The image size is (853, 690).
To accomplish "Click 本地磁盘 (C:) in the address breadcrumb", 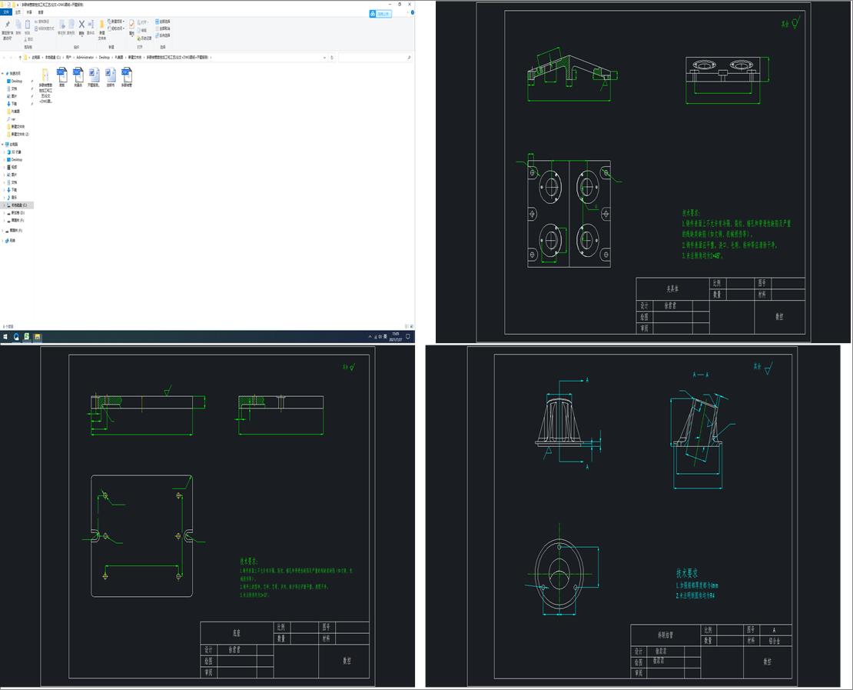I will point(53,57).
